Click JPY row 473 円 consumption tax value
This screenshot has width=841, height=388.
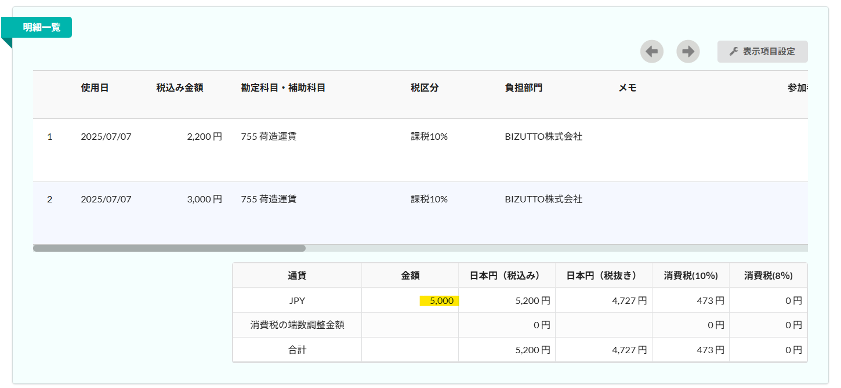coord(710,301)
